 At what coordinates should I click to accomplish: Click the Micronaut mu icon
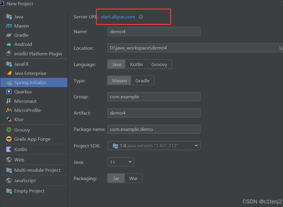pyautogui.click(x=9, y=101)
